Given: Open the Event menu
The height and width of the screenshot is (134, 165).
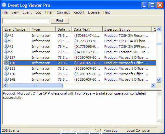Looking at the screenshot, I should [27, 12].
